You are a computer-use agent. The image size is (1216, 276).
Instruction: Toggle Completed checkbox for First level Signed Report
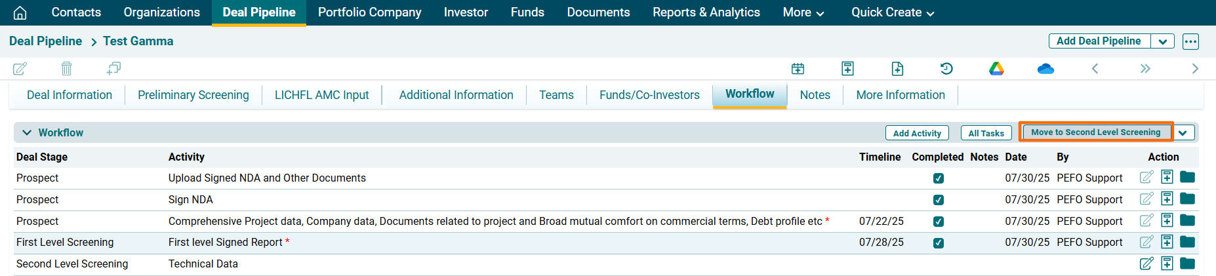(939, 243)
